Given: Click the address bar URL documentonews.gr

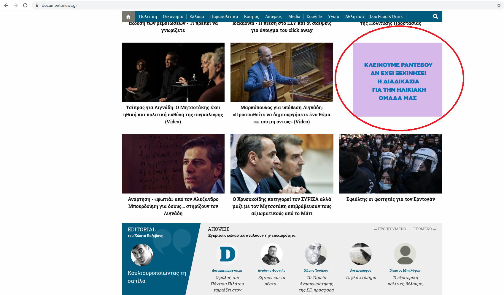Looking at the screenshot, I should 59,5.
